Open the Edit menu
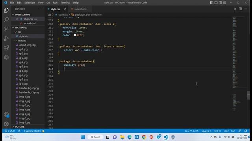The image size is (252, 141). [x=19, y=3]
